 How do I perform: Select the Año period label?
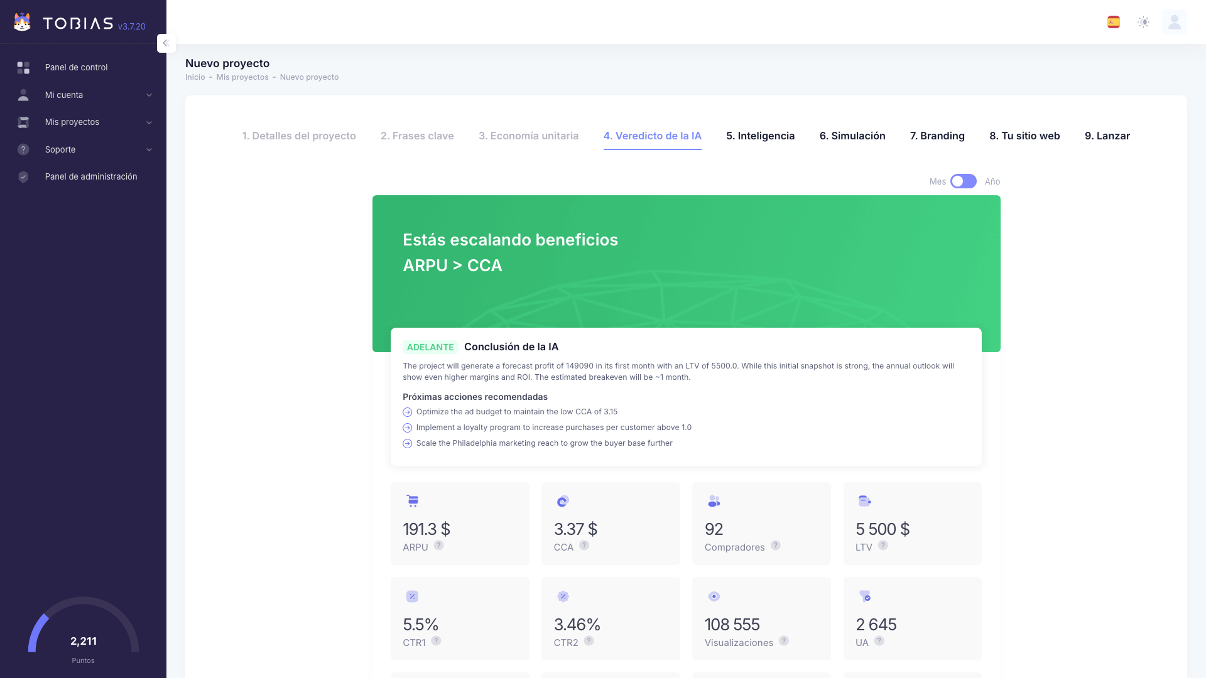pos(992,181)
